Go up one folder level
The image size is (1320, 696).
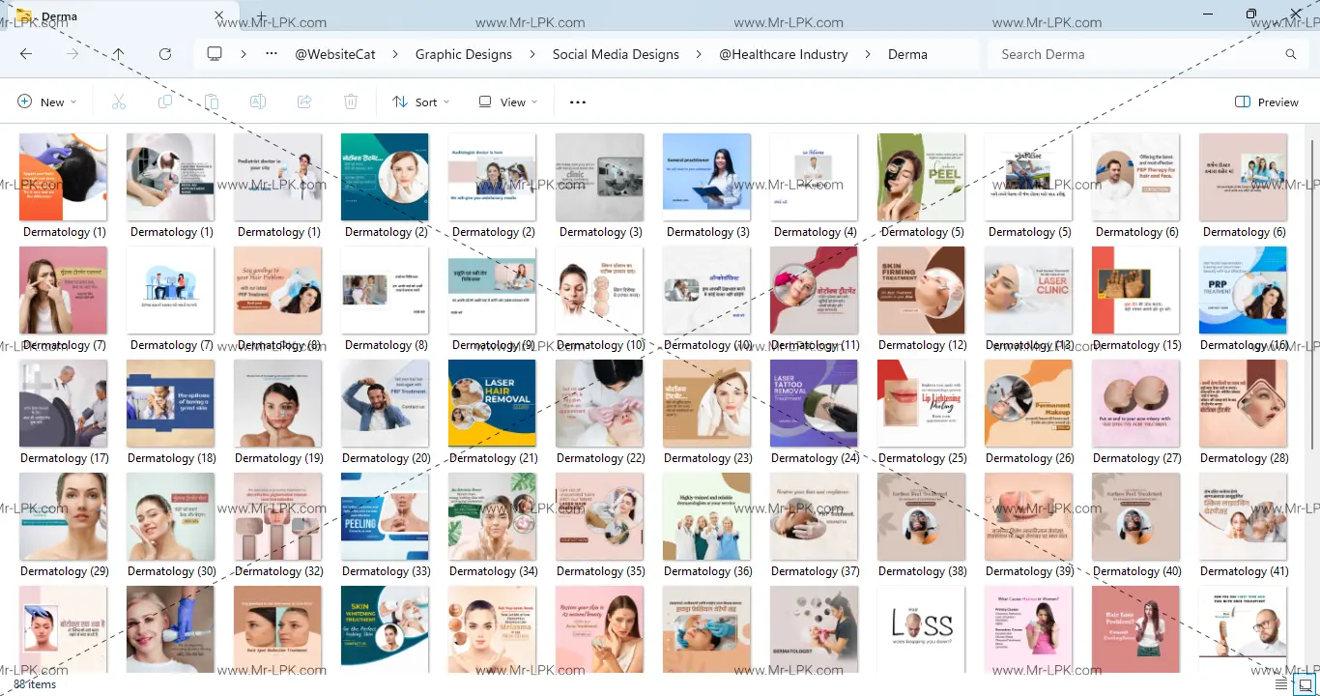pyautogui.click(x=118, y=54)
